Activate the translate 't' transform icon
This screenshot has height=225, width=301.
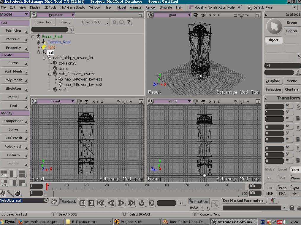click(298, 148)
